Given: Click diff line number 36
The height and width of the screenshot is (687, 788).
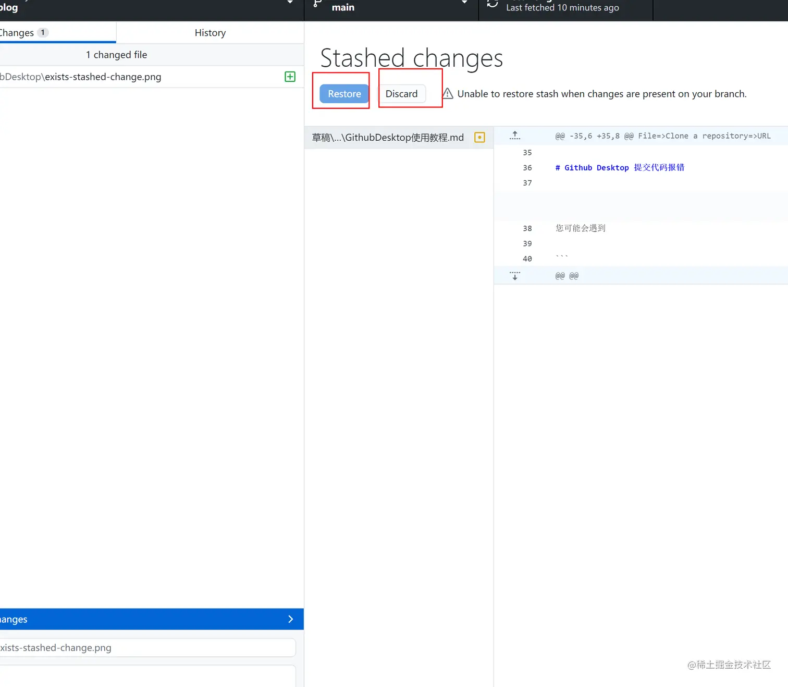Looking at the screenshot, I should click(527, 168).
